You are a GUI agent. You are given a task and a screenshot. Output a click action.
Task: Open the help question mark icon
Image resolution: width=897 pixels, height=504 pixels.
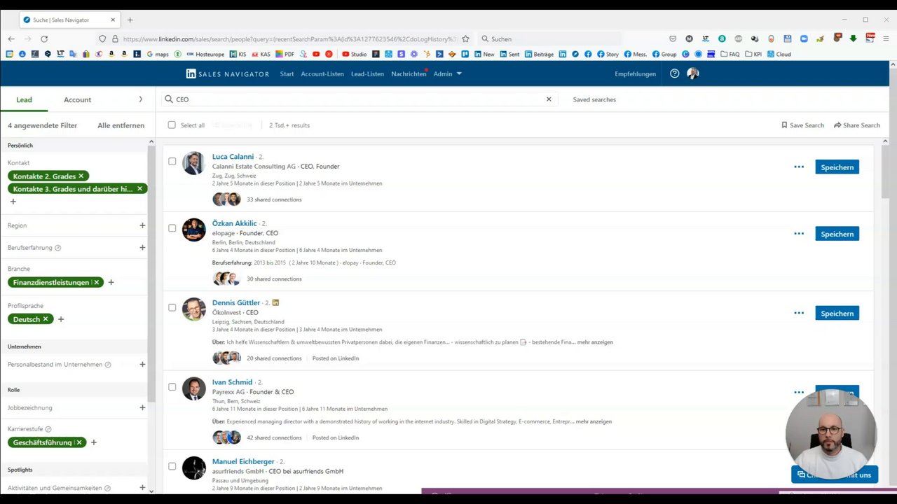[674, 73]
